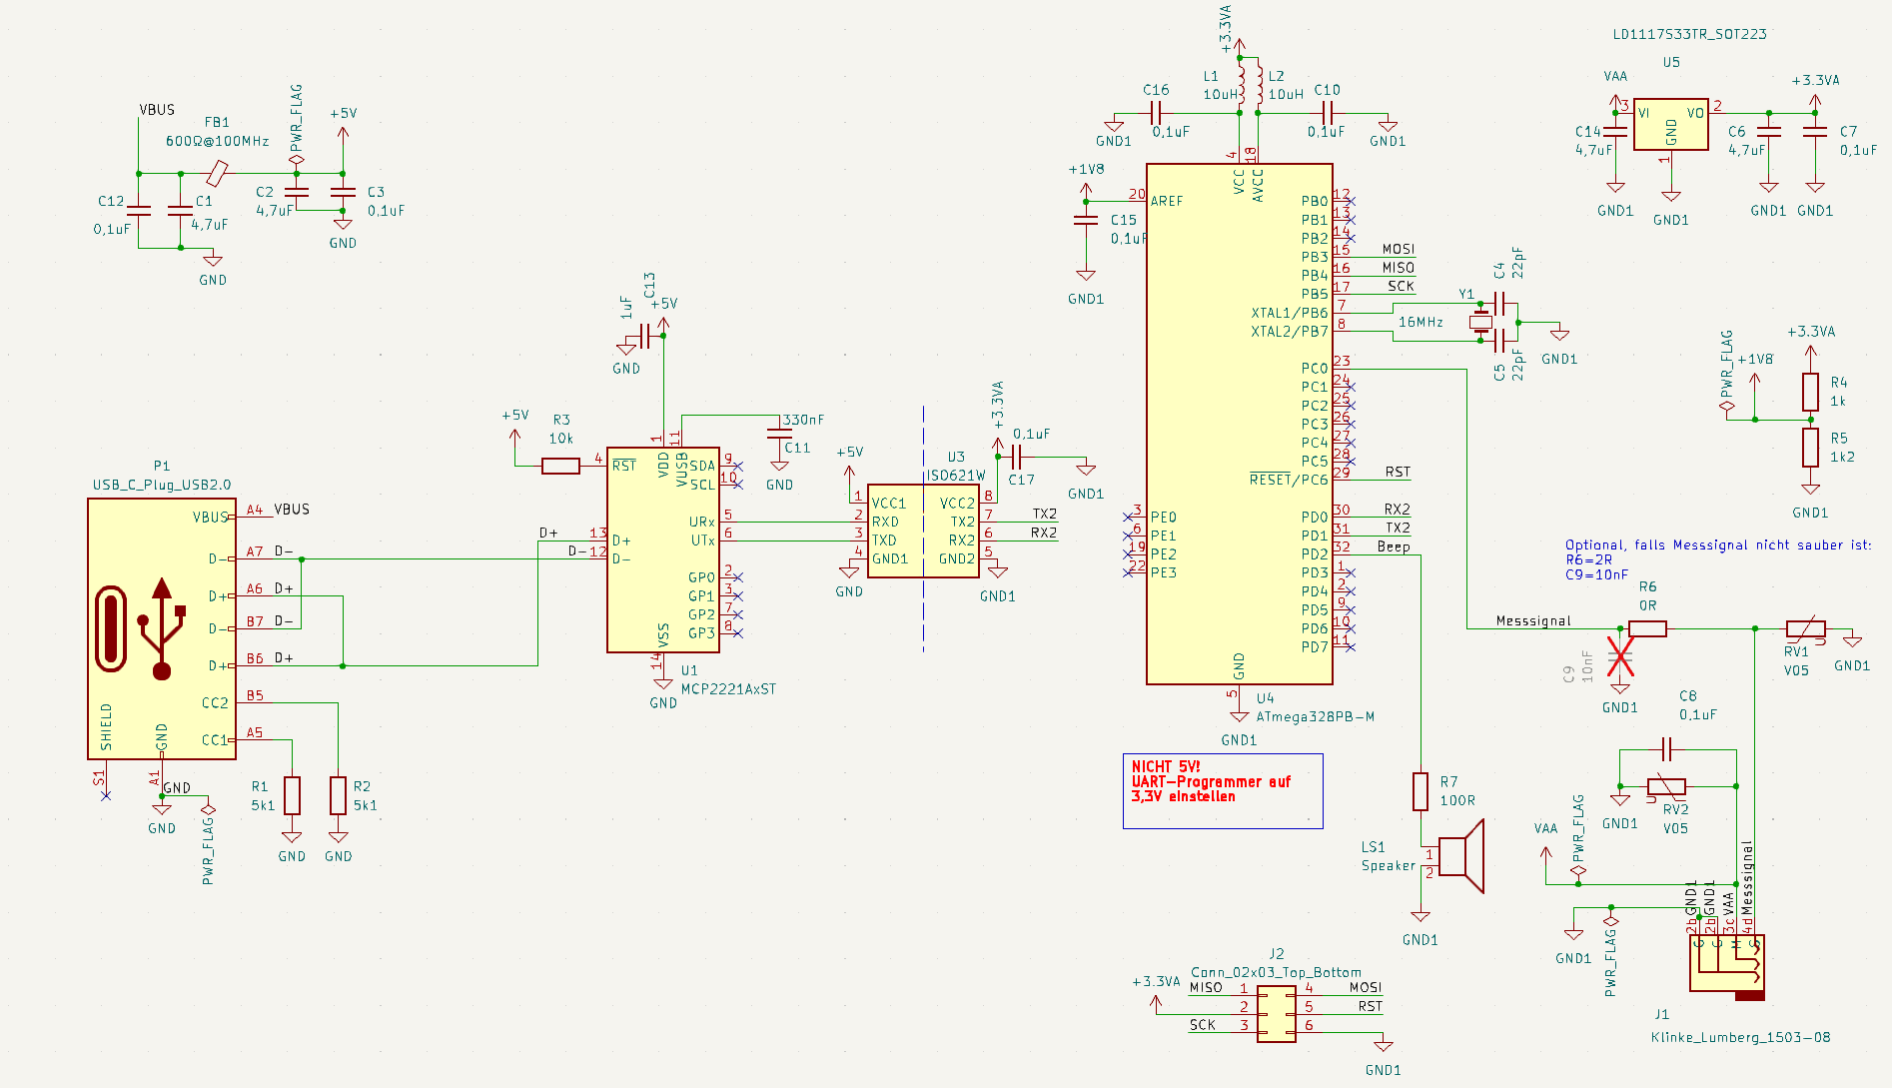Select the J2 2x3 programming connector
The height and width of the screenshot is (1088, 1892).
point(1276,1014)
